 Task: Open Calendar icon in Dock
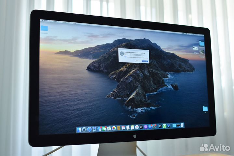tap(123, 128)
